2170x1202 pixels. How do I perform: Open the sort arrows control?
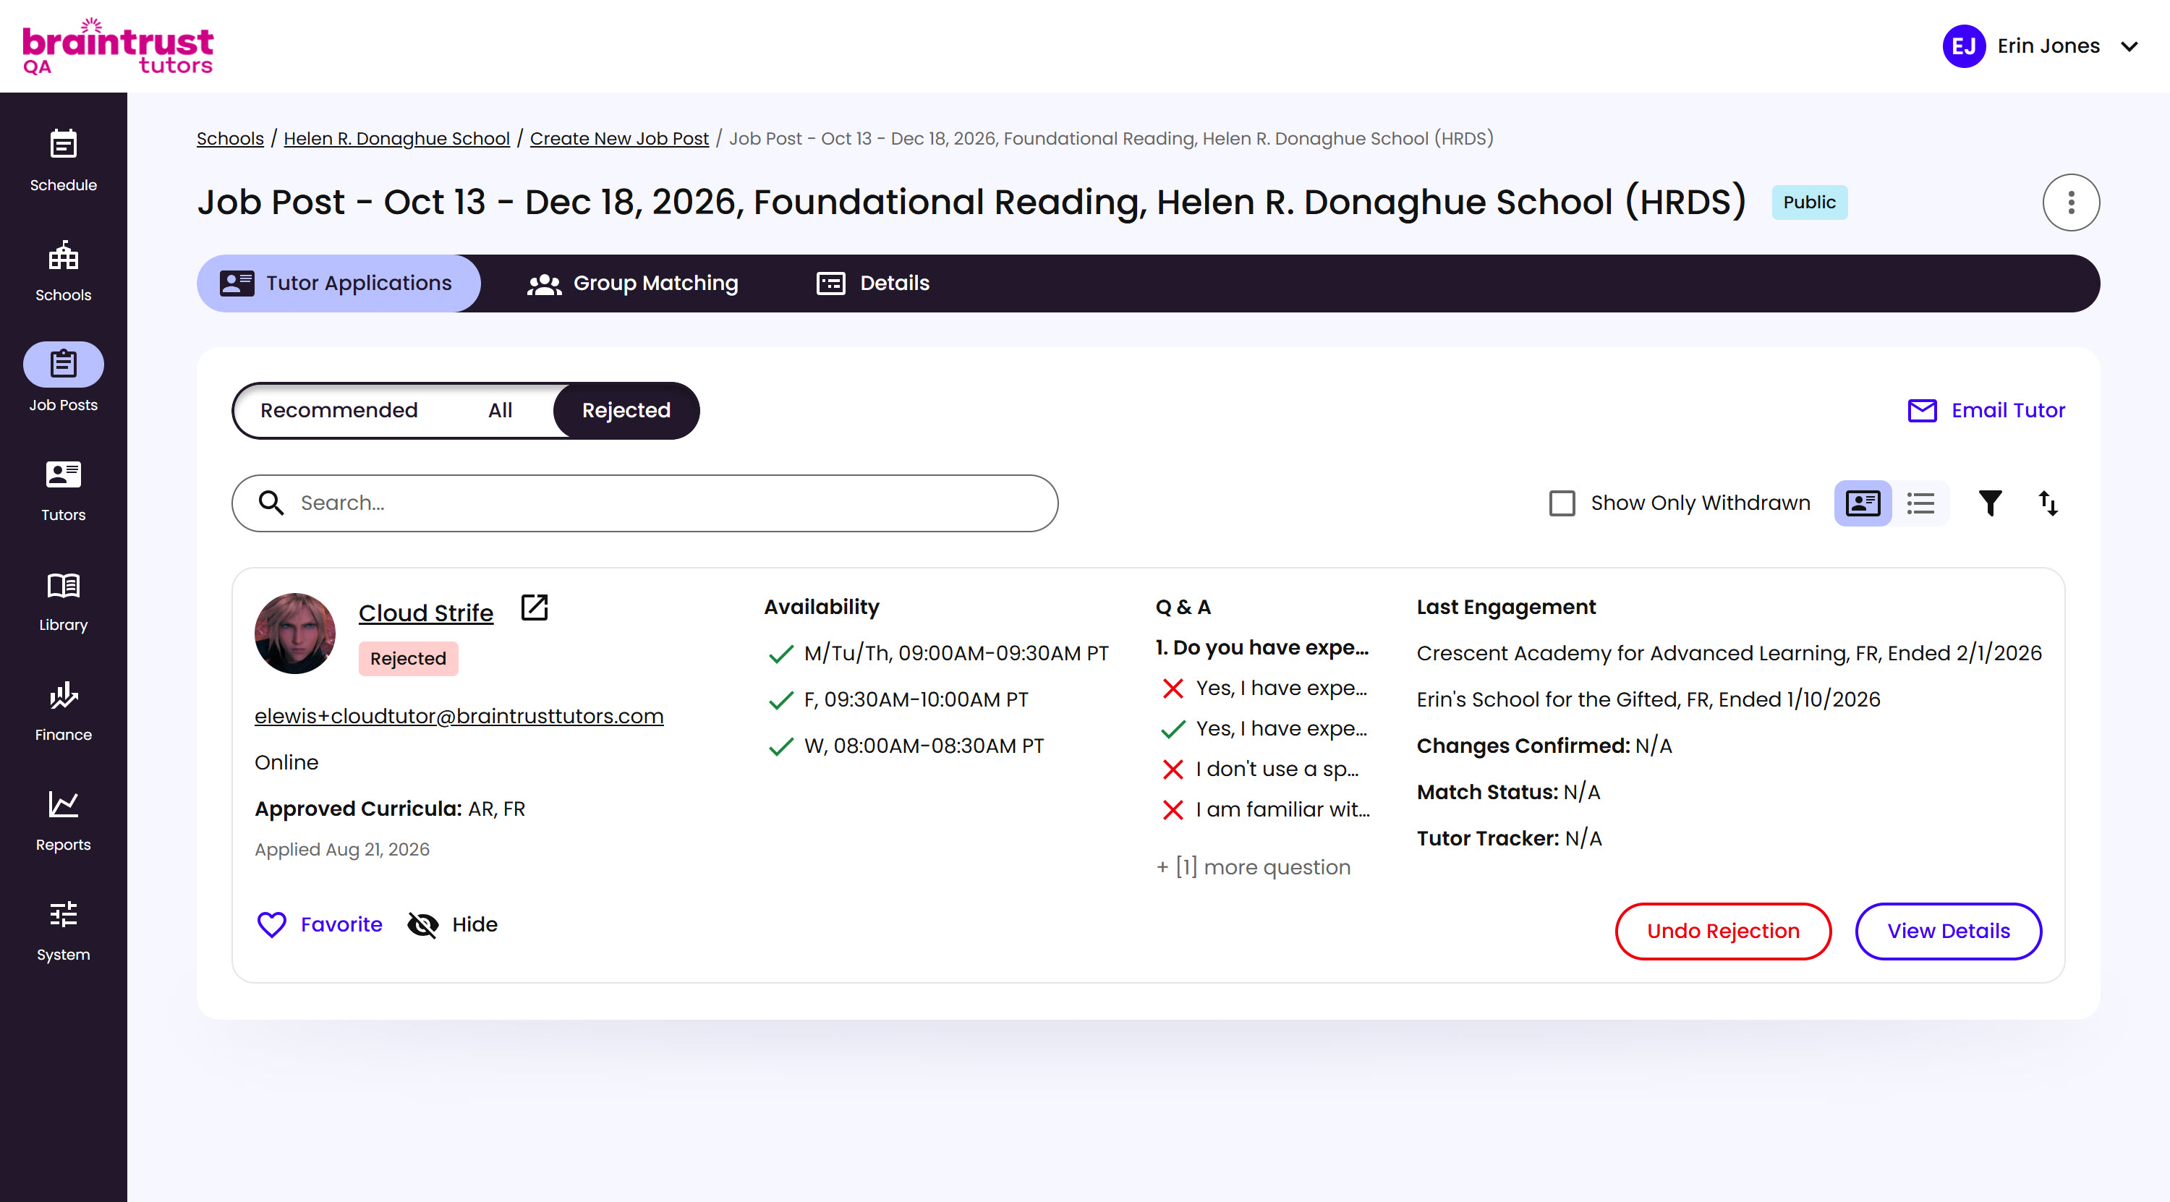(2048, 503)
